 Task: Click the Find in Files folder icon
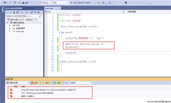[99, 3]
